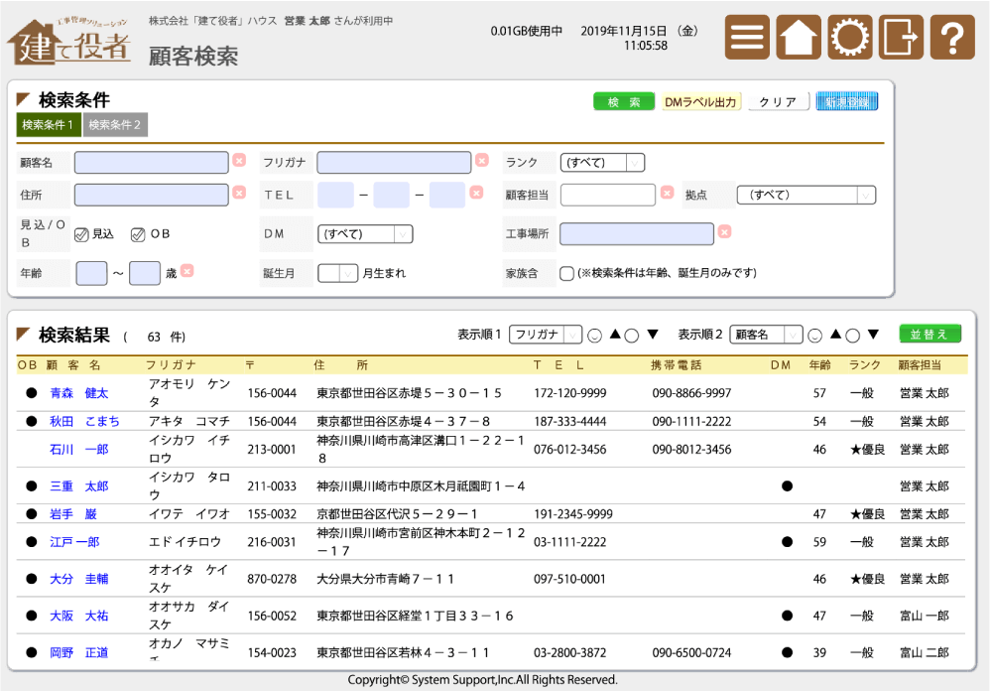Open customer 岩手 巌 link
This screenshot has width=992, height=691.
[x=73, y=514]
